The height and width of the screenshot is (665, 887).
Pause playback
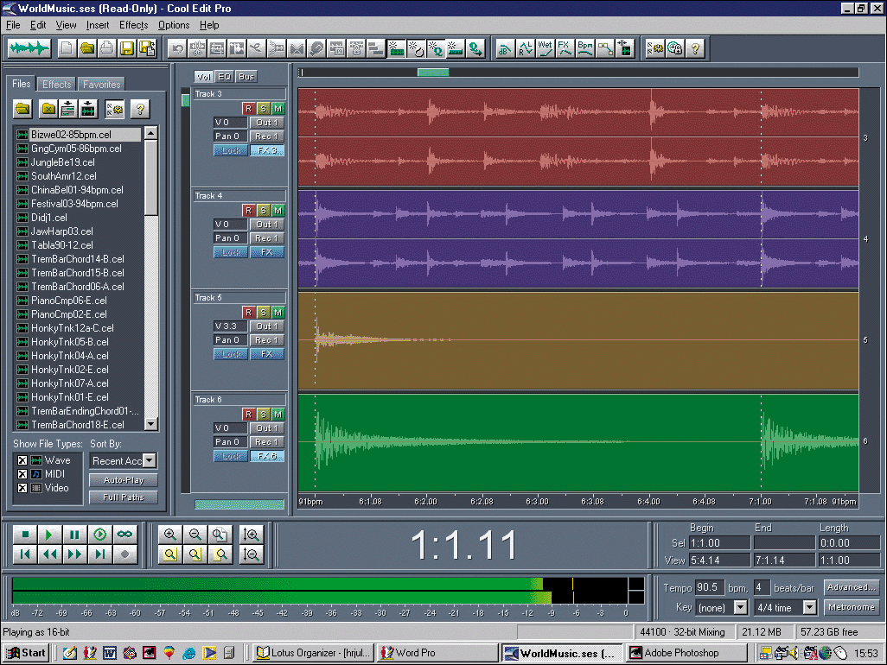point(74,535)
